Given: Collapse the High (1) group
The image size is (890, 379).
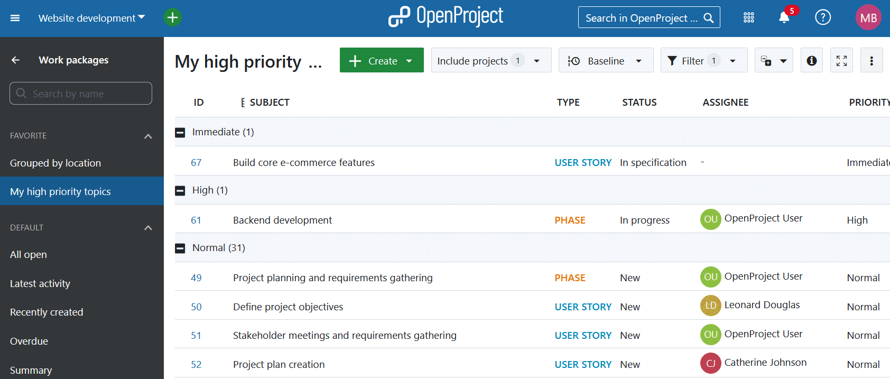Looking at the screenshot, I should [180, 190].
